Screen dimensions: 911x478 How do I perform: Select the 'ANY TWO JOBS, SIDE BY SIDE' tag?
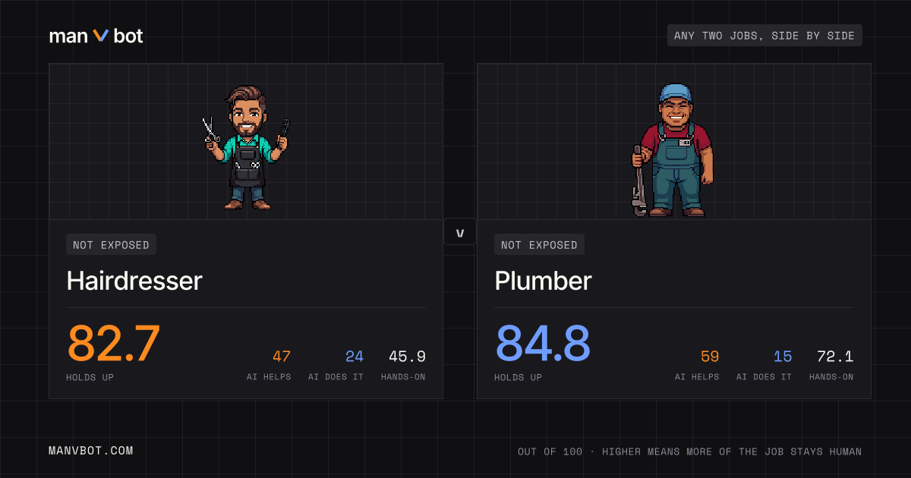(x=764, y=36)
